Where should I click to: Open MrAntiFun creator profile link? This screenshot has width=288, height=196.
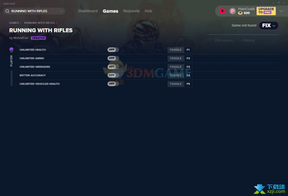coord(21,38)
